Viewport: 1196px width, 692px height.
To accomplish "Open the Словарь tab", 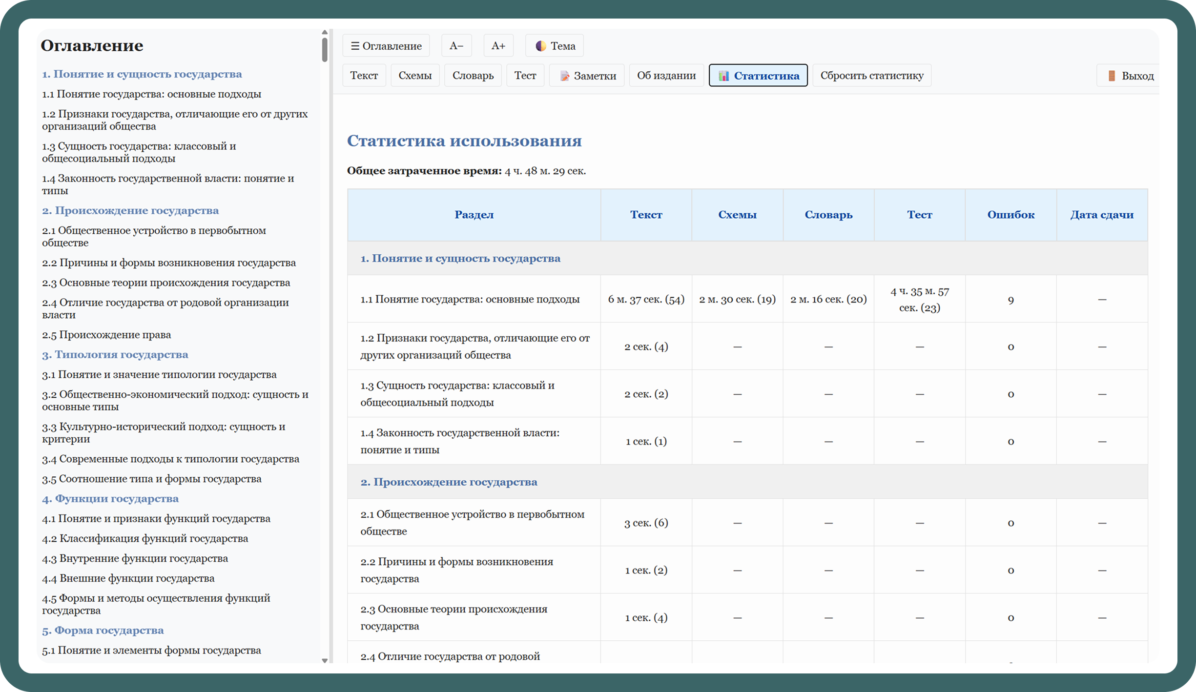I will [x=473, y=76].
